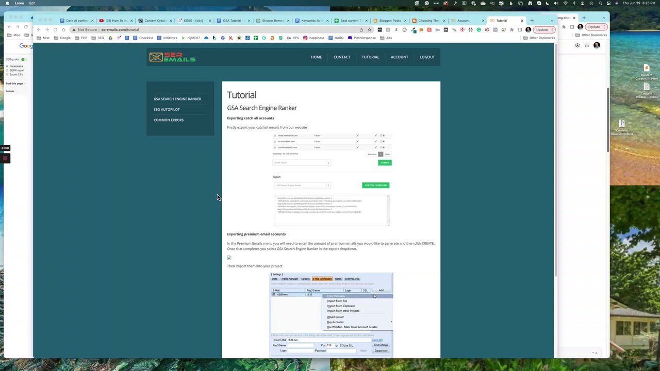Screen dimensions: 660x371
Task: Open Google settings gear in back window
Action: coord(577,45)
